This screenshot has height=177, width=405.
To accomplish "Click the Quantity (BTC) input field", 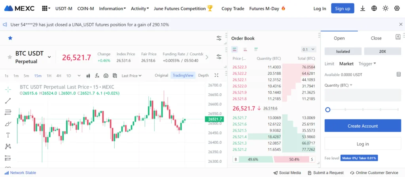I will pyautogui.click(x=363, y=95).
